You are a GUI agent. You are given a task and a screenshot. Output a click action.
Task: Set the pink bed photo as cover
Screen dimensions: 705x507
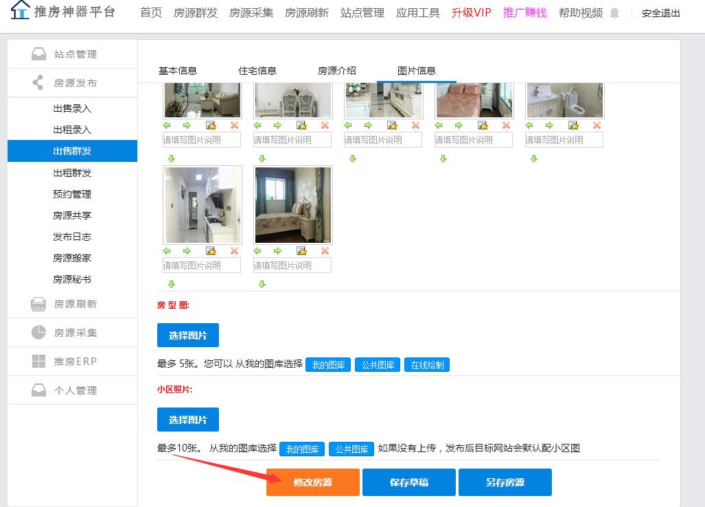point(483,126)
